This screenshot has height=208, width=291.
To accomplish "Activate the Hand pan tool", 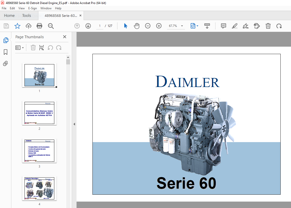I will click(137, 26).
